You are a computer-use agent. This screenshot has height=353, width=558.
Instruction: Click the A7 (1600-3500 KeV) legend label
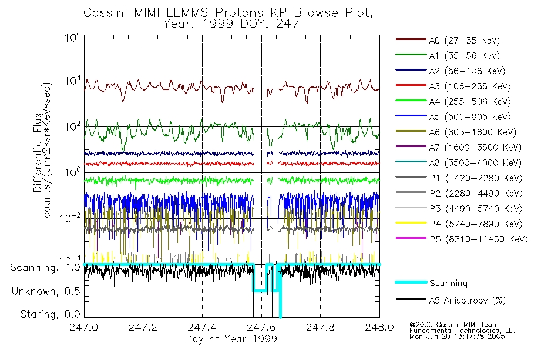pyautogui.click(x=475, y=148)
